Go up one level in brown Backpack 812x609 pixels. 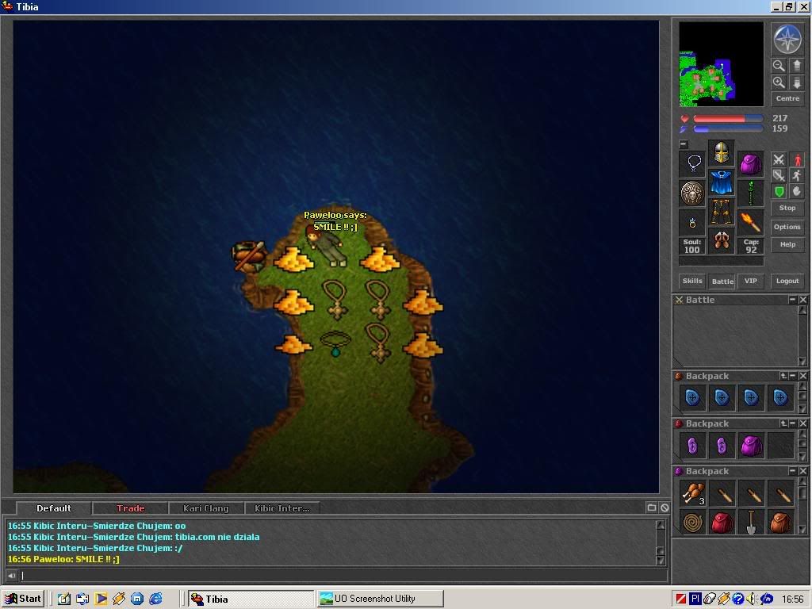[x=783, y=376]
